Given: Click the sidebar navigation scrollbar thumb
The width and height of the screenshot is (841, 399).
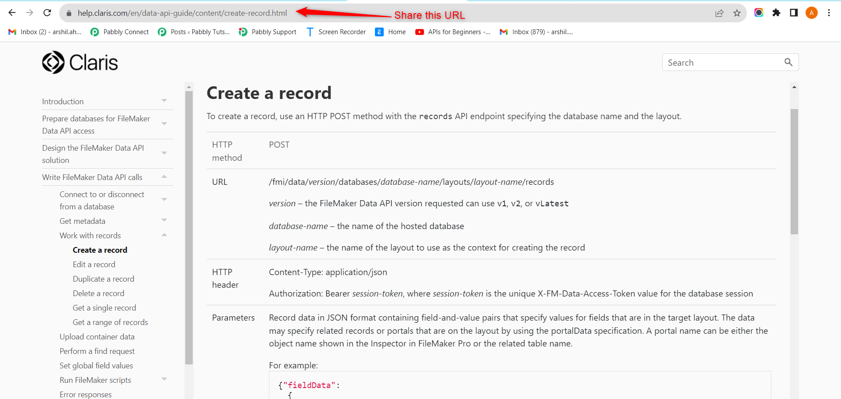Looking at the screenshot, I should click(x=189, y=228).
